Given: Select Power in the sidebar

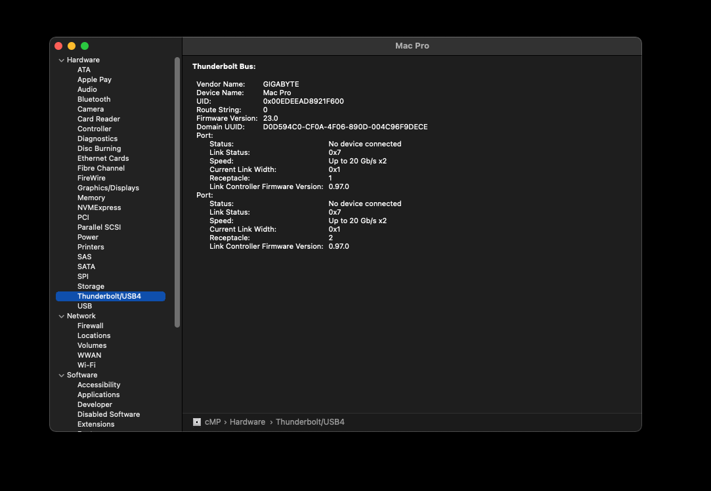Looking at the screenshot, I should pyautogui.click(x=88, y=237).
